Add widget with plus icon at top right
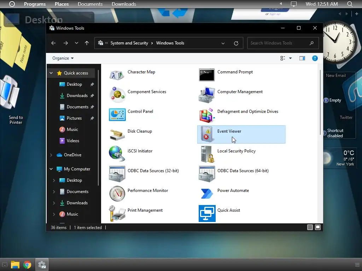The image size is (362, 271). point(357,14)
